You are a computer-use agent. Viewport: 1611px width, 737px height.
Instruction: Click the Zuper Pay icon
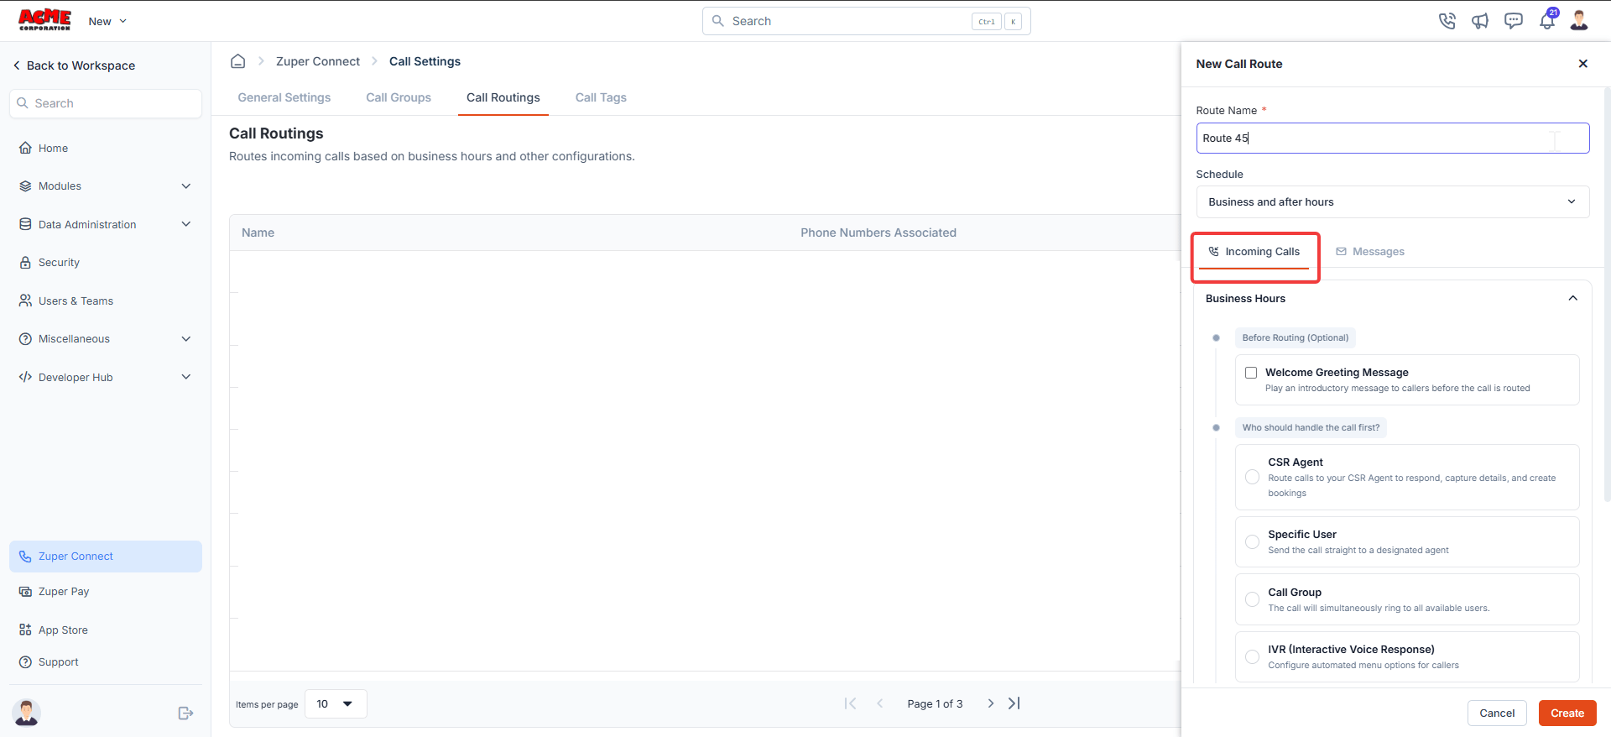[25, 592]
